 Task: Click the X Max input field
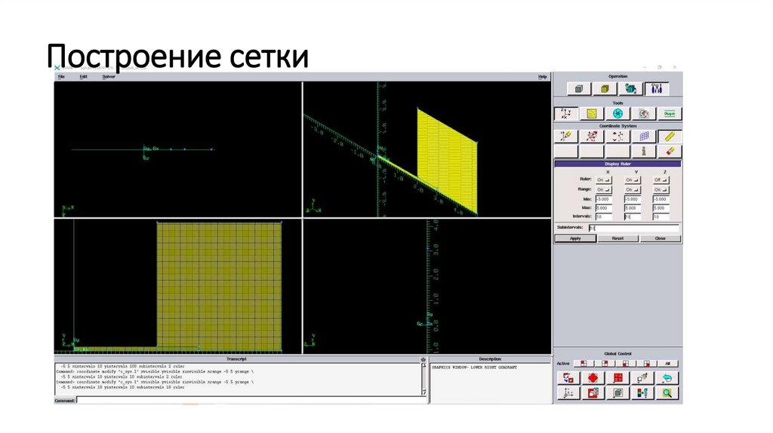pos(603,208)
